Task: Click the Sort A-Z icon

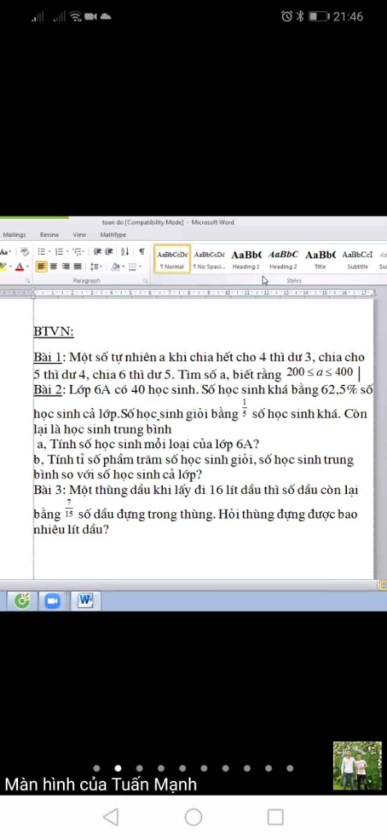Action: point(125,251)
